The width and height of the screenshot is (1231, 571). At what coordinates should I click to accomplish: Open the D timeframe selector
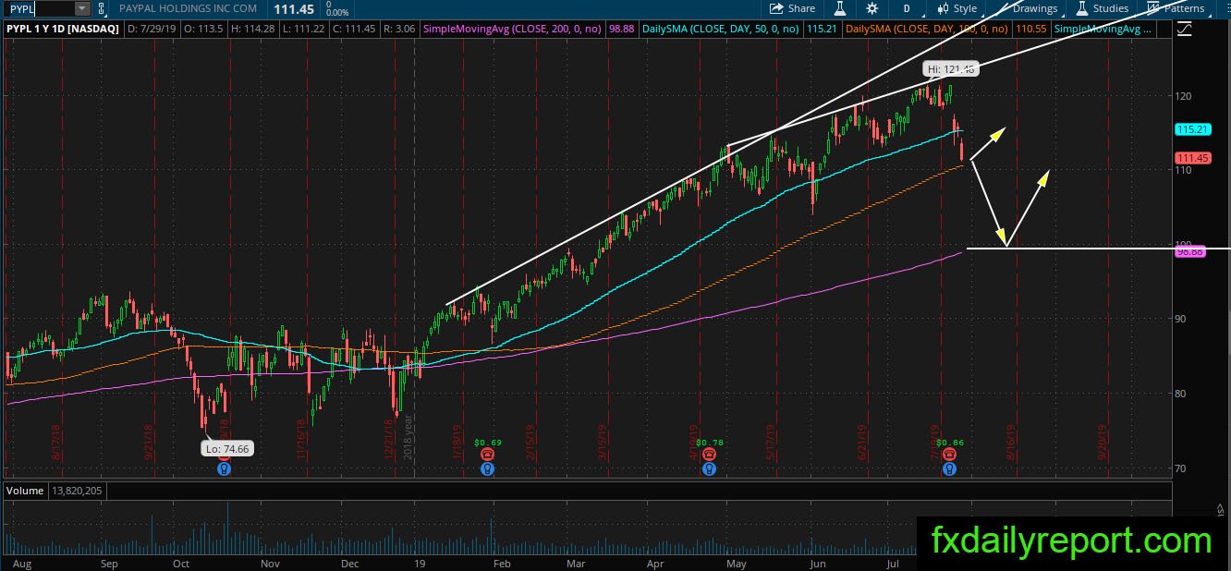coord(907,8)
